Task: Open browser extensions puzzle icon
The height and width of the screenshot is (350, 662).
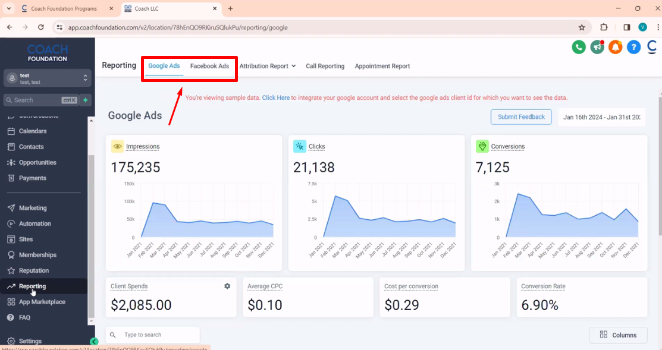Action: (x=604, y=27)
